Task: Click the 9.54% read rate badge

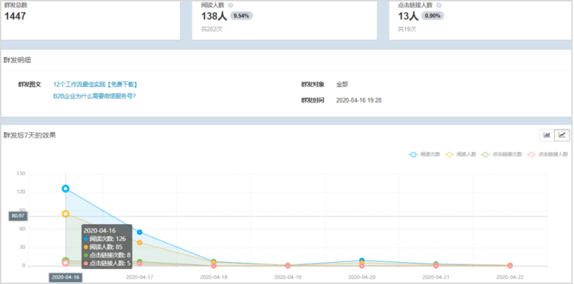Action: click(240, 16)
